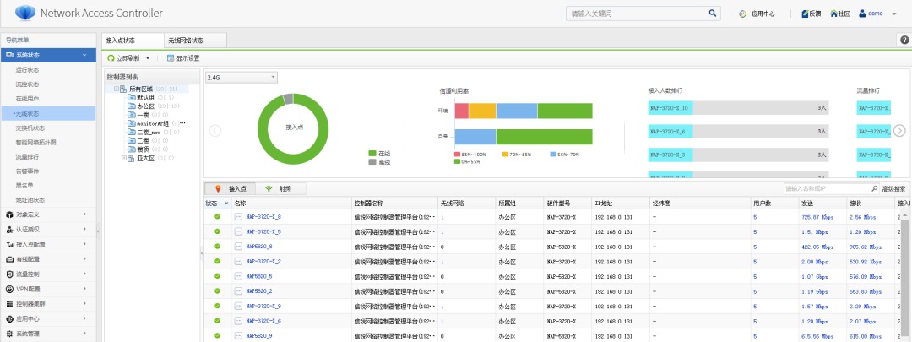Switch to the 无线网络状态 tab
Image resolution: width=912 pixels, height=342 pixels.
(x=185, y=41)
